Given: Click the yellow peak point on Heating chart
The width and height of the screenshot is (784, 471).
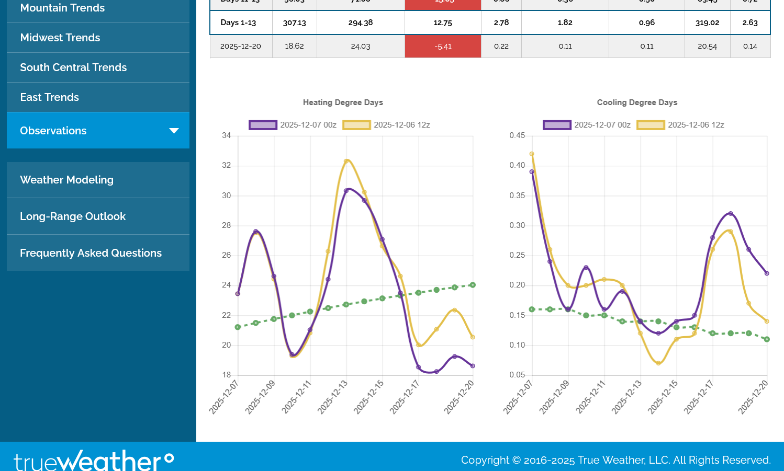Looking at the screenshot, I should [346, 161].
